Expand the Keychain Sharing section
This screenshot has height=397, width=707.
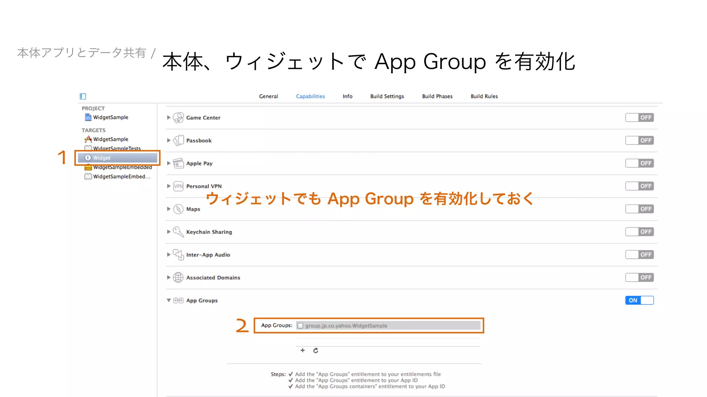[168, 232]
